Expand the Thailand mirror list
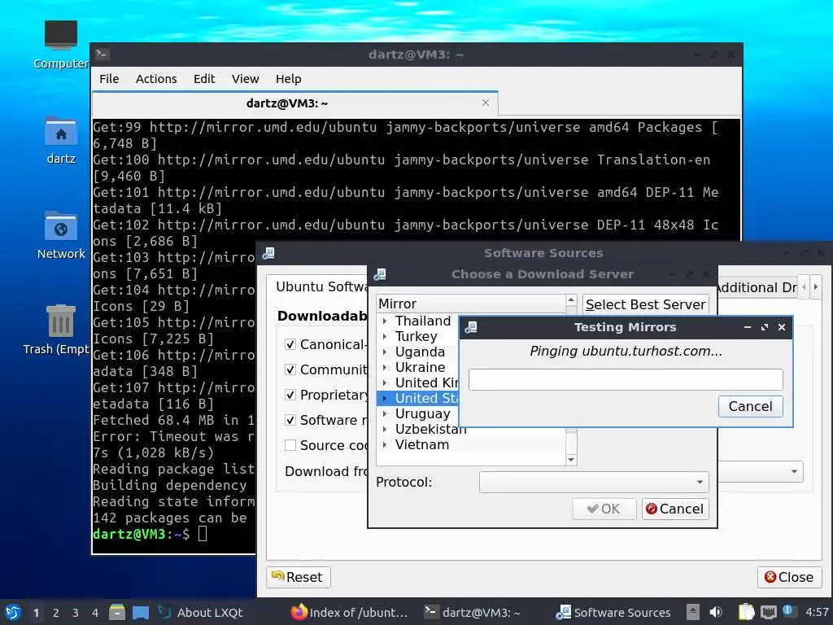Viewport: 833px width, 625px height. (385, 321)
